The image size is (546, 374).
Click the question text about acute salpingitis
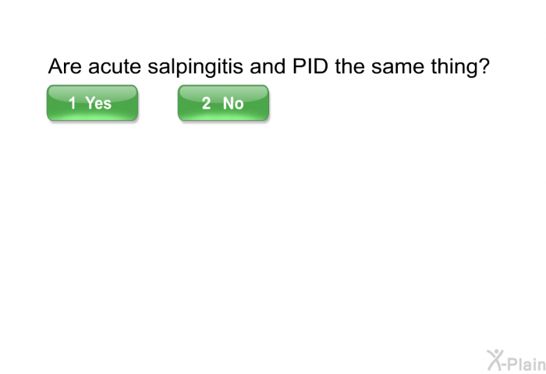coord(269,66)
